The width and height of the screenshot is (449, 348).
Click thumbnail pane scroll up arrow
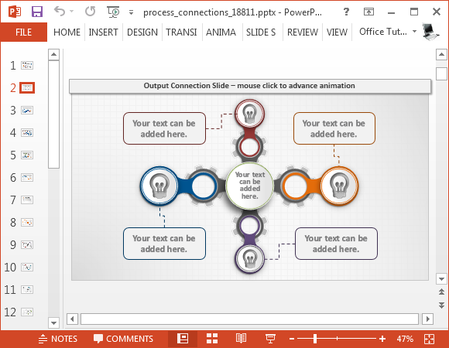[54, 54]
